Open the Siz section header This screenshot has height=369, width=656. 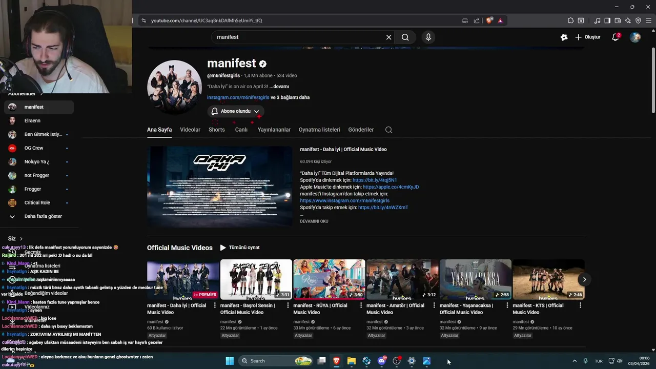(15, 239)
